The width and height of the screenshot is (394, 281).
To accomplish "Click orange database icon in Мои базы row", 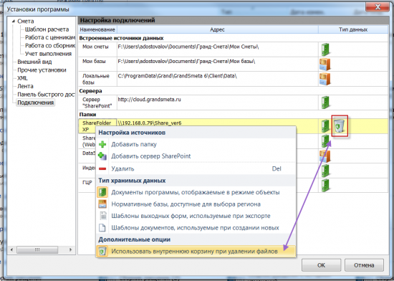I will tap(325, 64).
